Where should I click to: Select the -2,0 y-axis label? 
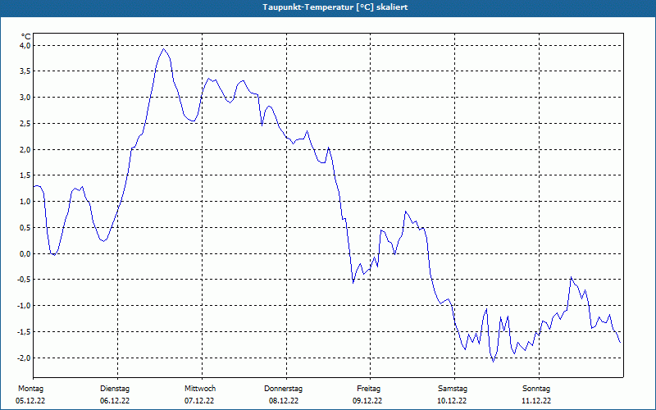tap(23, 358)
